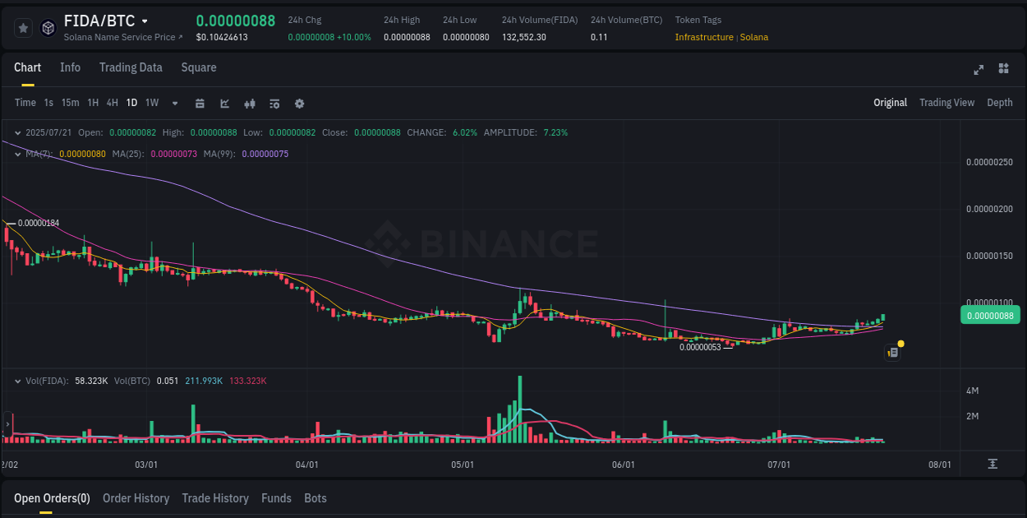Open the date range picker icon
Image resolution: width=1027 pixels, height=518 pixels.
click(x=200, y=103)
